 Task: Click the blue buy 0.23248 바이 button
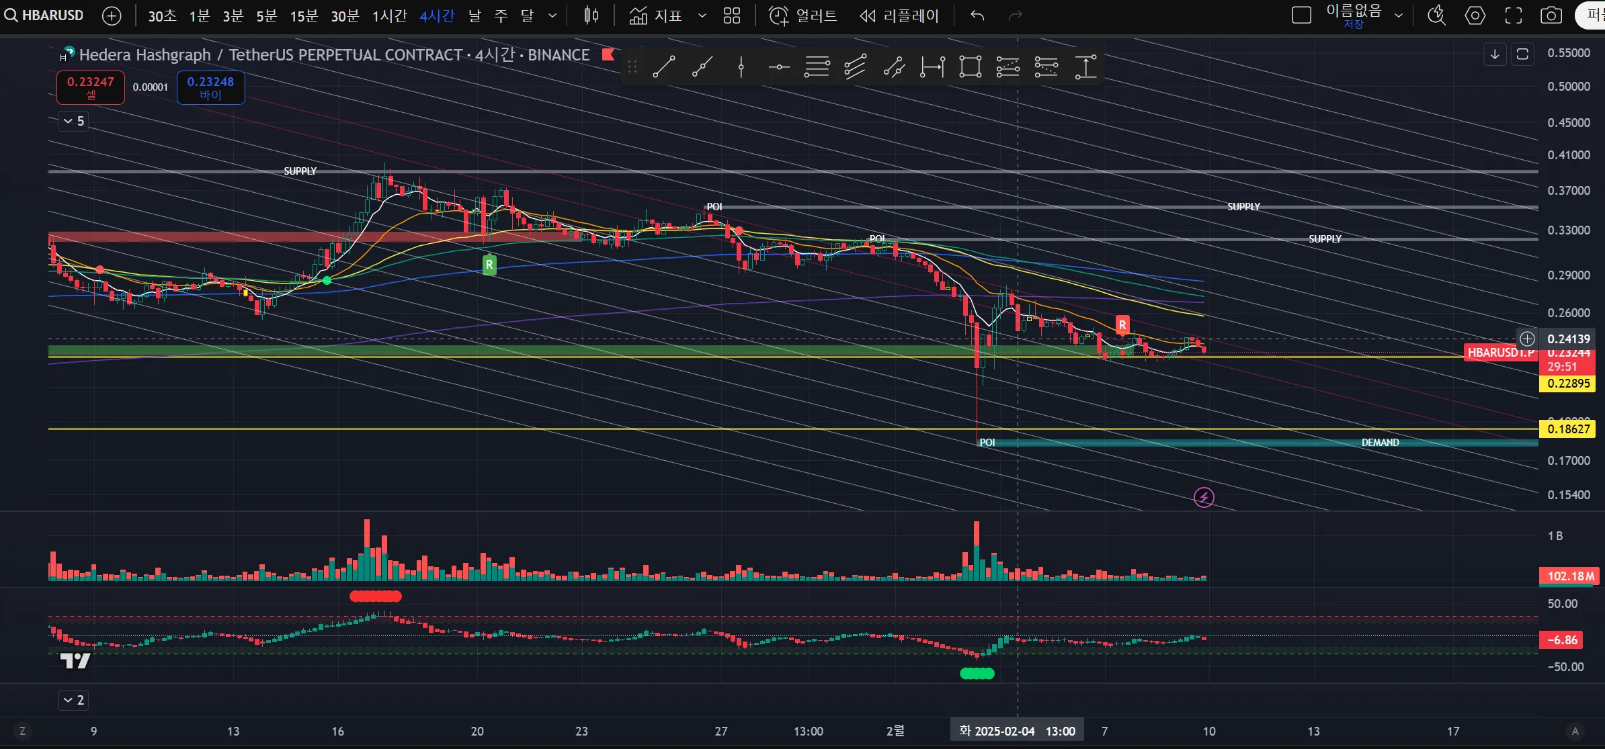pyautogui.click(x=210, y=87)
